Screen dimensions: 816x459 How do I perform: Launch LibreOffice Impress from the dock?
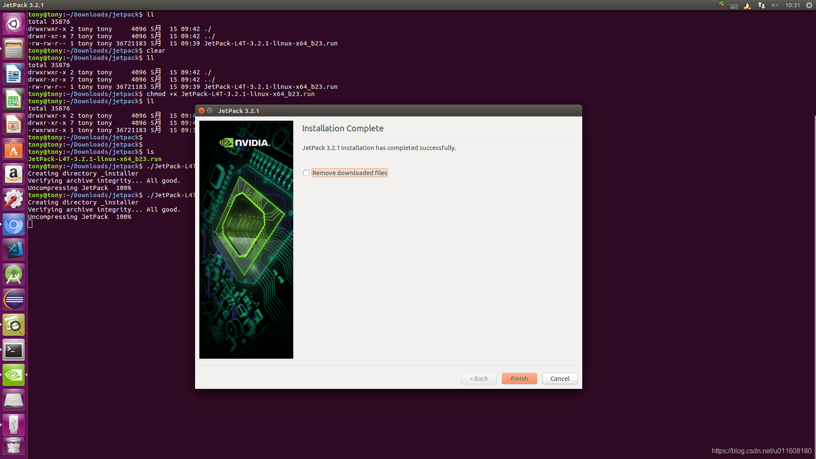[x=14, y=124]
